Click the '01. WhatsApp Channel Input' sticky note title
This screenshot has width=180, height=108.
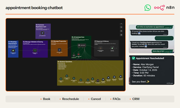pyautogui.click(x=12, y=43)
